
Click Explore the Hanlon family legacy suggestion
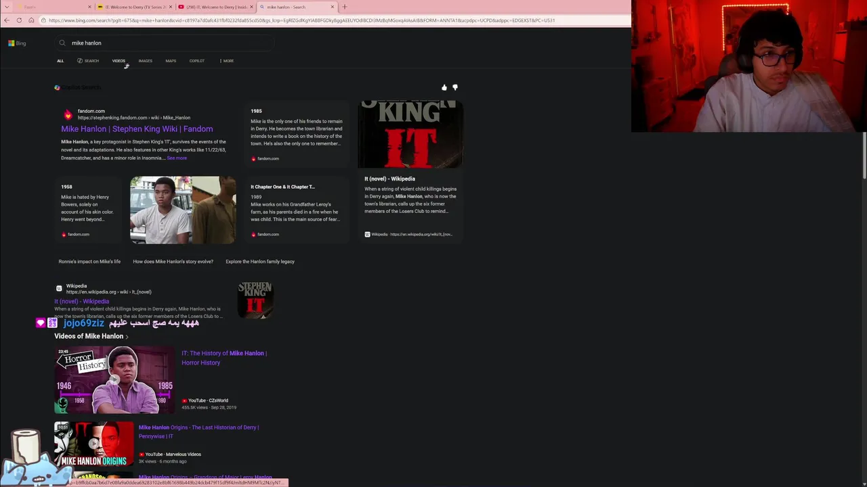pyautogui.click(x=260, y=262)
